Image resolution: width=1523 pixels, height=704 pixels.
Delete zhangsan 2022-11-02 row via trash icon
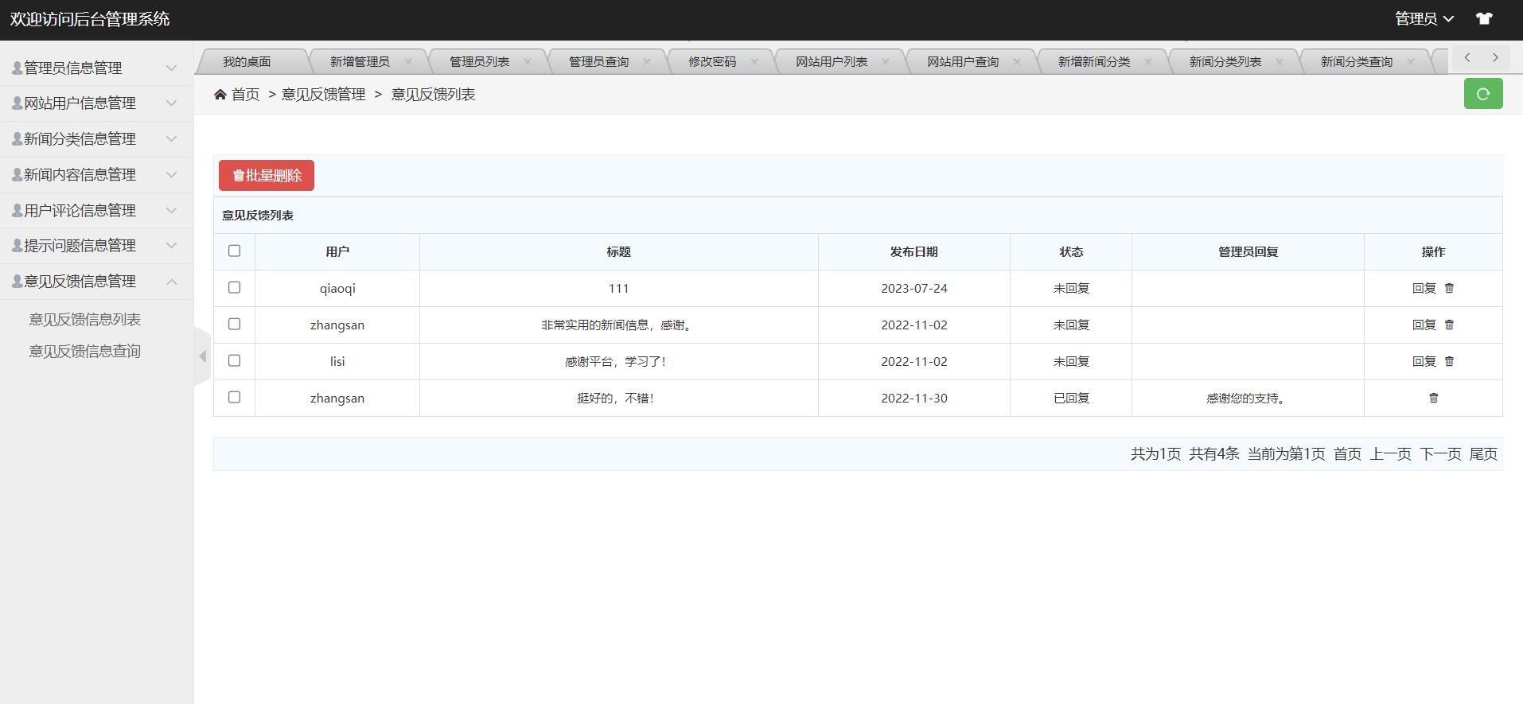pyautogui.click(x=1449, y=325)
